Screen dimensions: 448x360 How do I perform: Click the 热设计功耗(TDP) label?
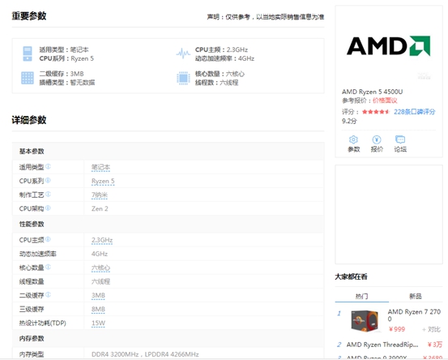(43, 324)
